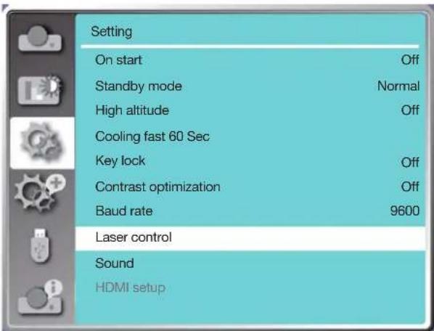Select the On start menu item
434x331 pixels.
click(x=250, y=60)
